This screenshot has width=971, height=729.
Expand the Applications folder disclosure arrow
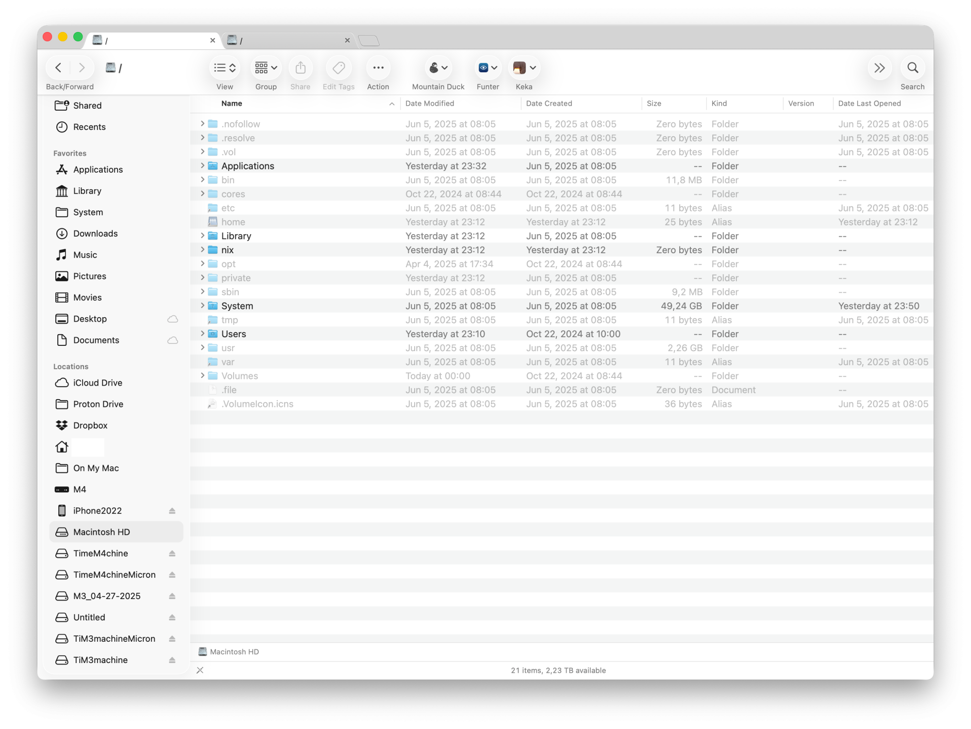coord(202,166)
